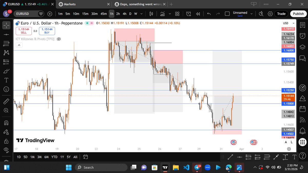Select the YTD date range
This screenshot has height=173, width=308.
pos(54,157)
